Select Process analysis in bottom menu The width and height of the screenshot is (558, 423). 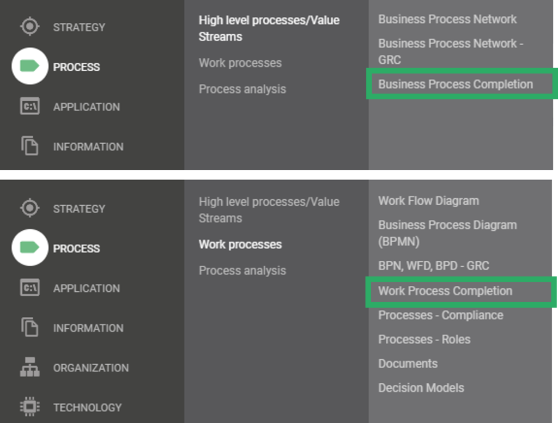242,270
